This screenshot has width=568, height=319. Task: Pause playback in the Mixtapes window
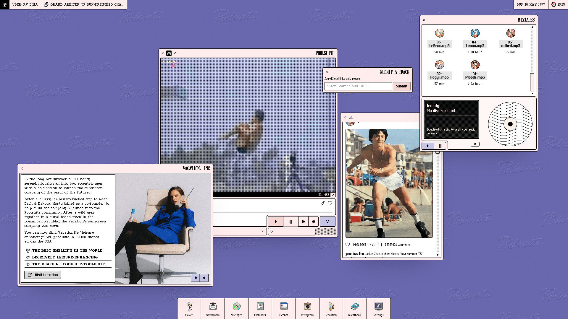point(440,146)
